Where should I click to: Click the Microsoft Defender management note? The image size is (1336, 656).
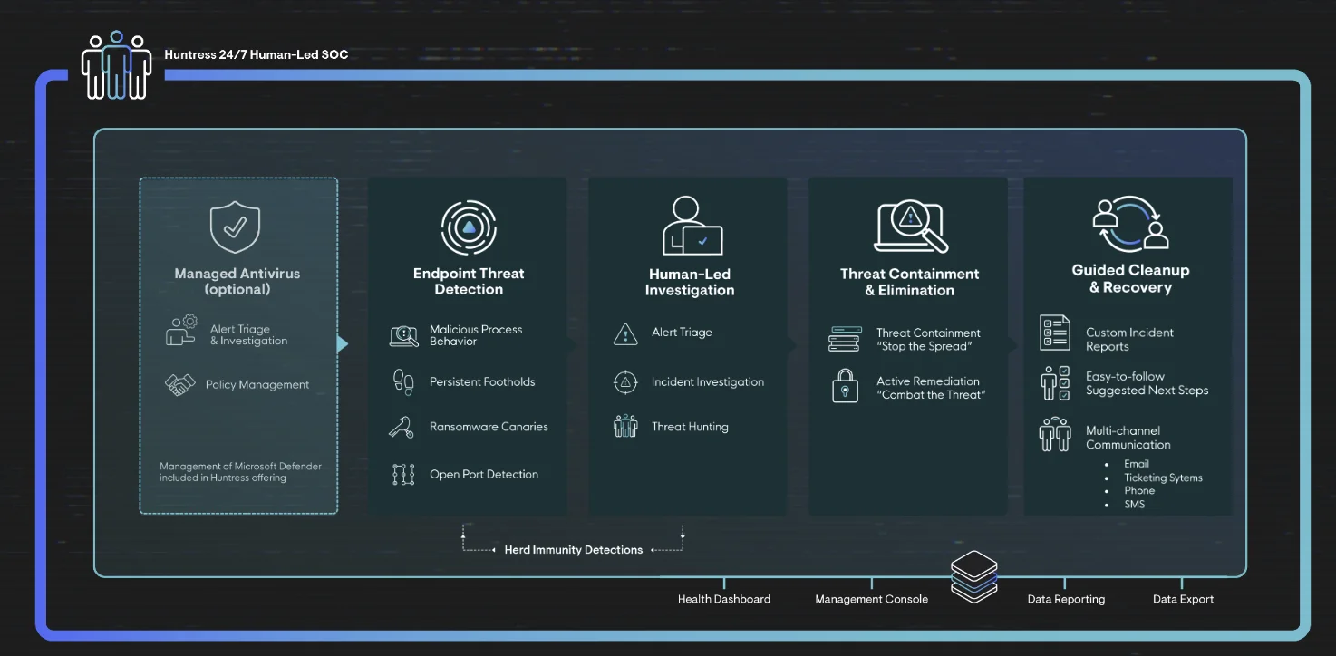click(x=240, y=472)
